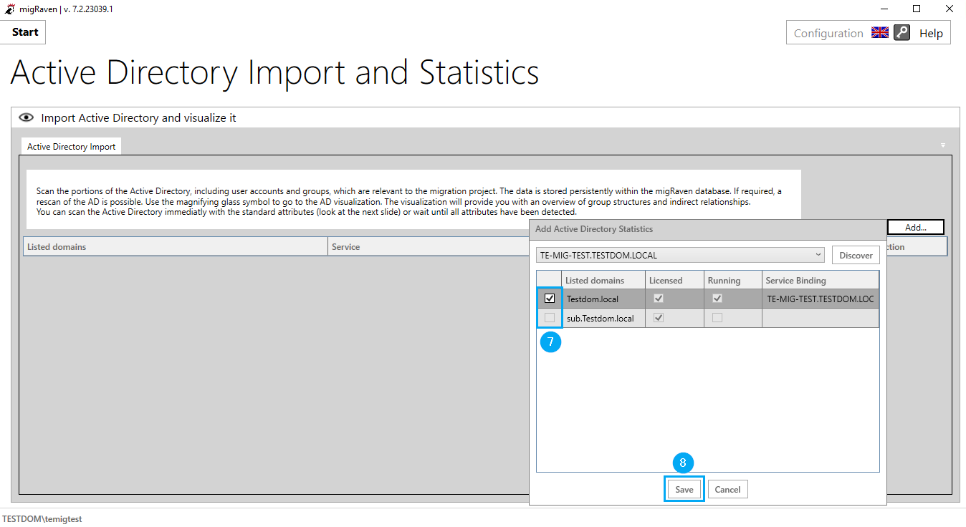Click the Import Active Directory and visualize it header

[138, 117]
